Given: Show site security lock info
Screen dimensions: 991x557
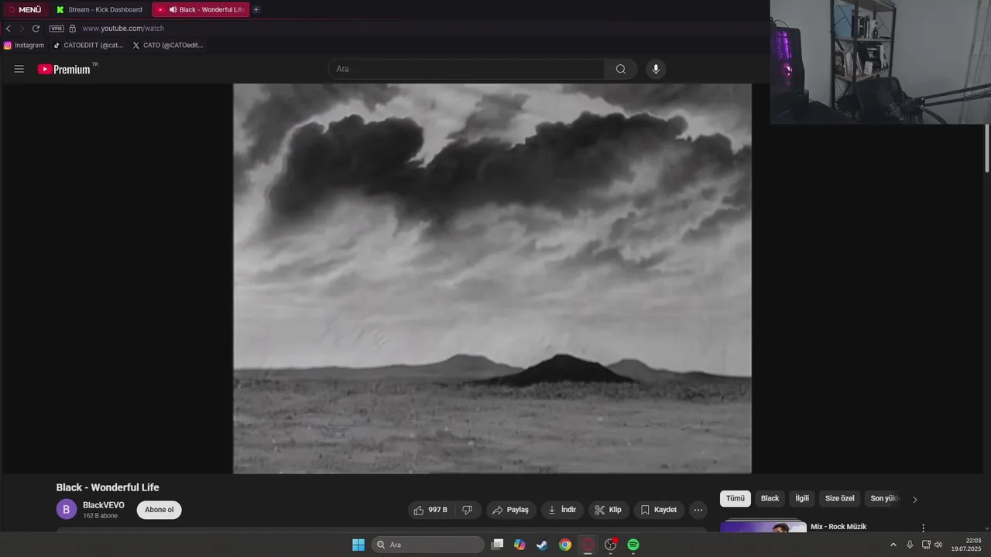Looking at the screenshot, I should (73, 29).
